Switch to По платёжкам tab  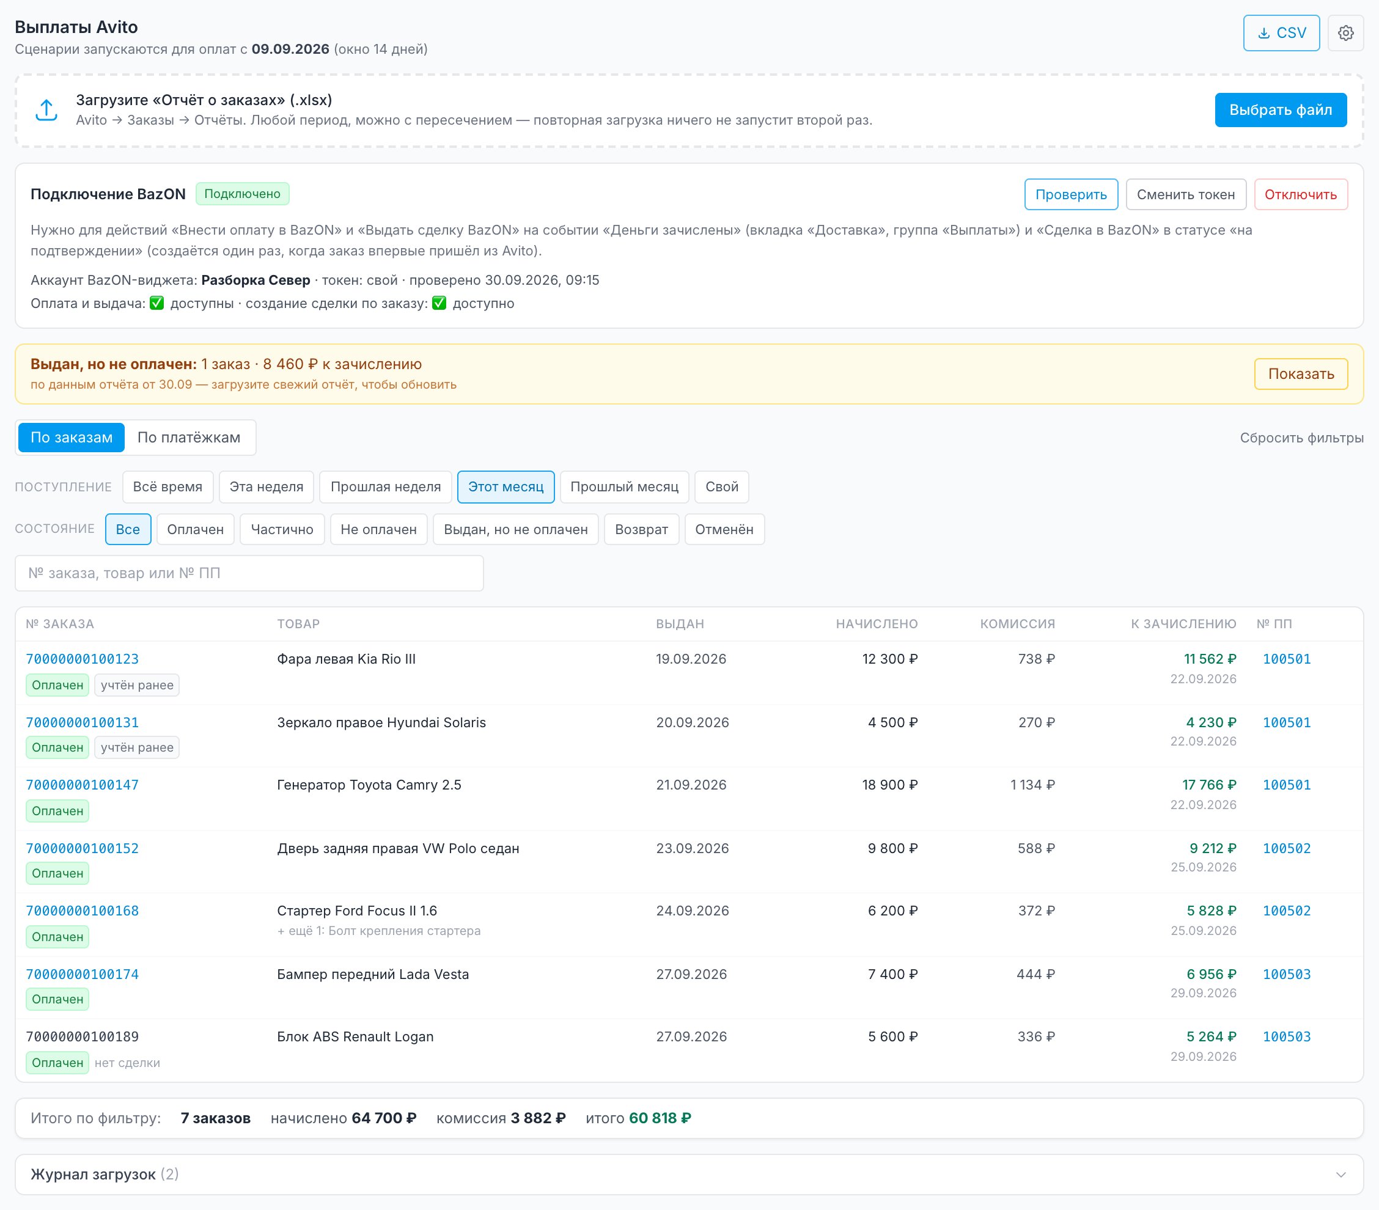[189, 437]
